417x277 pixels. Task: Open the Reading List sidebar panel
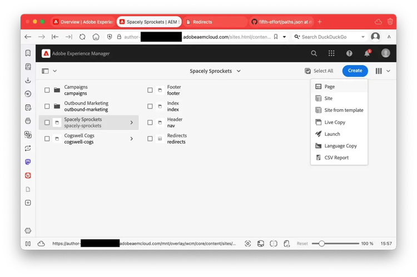point(28,67)
